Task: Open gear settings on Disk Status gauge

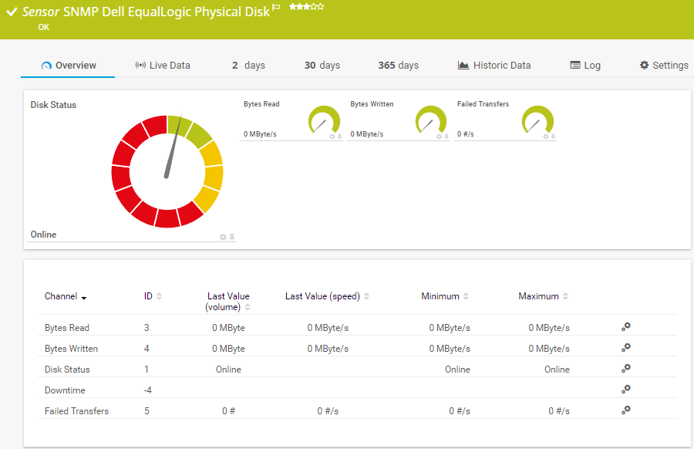Action: click(223, 237)
